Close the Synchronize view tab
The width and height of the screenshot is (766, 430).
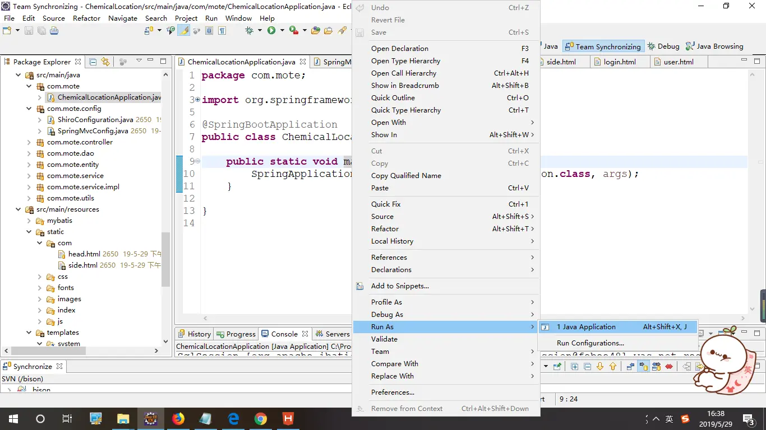pyautogui.click(x=59, y=367)
